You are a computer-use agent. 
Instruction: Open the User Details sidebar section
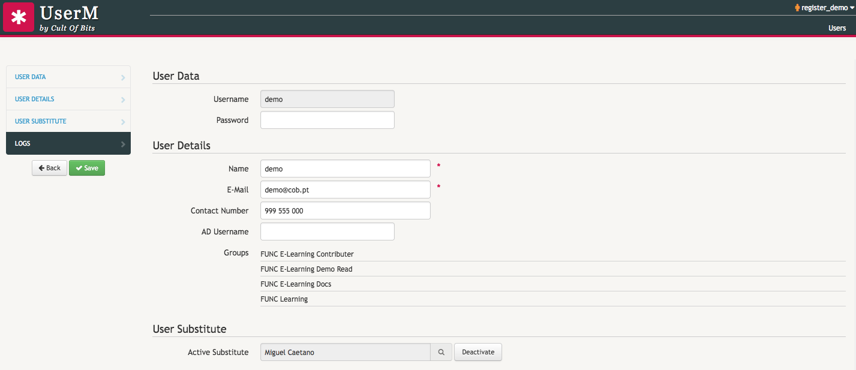[x=68, y=100]
